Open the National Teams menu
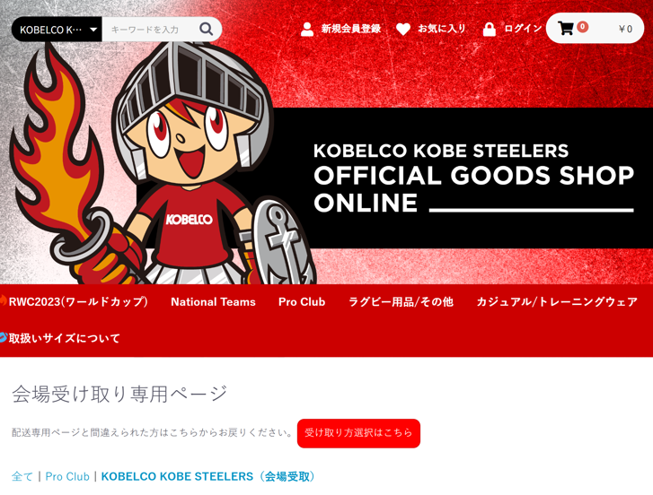Image resolution: width=653 pixels, height=495 pixels. pyautogui.click(x=213, y=301)
